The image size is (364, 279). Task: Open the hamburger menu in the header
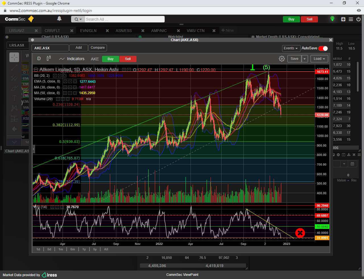tap(351, 19)
